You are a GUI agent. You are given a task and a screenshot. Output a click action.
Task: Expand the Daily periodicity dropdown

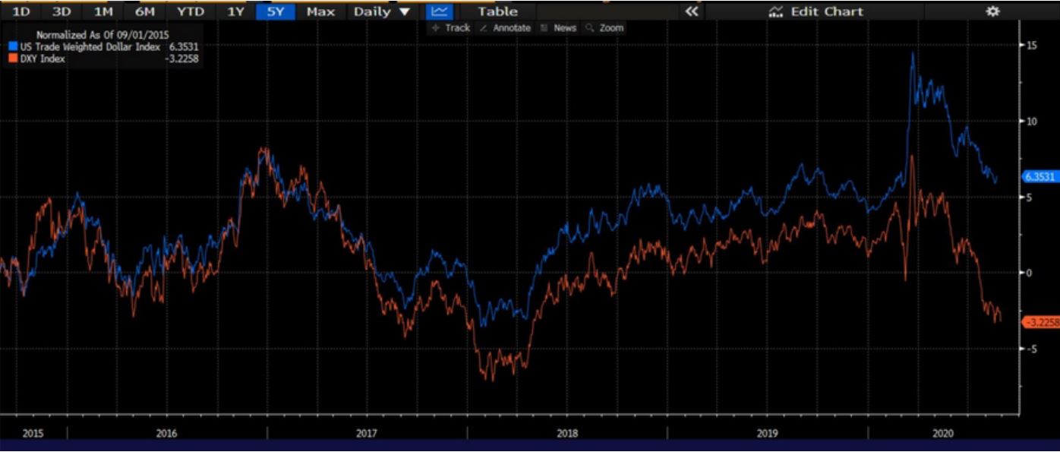pos(382,11)
